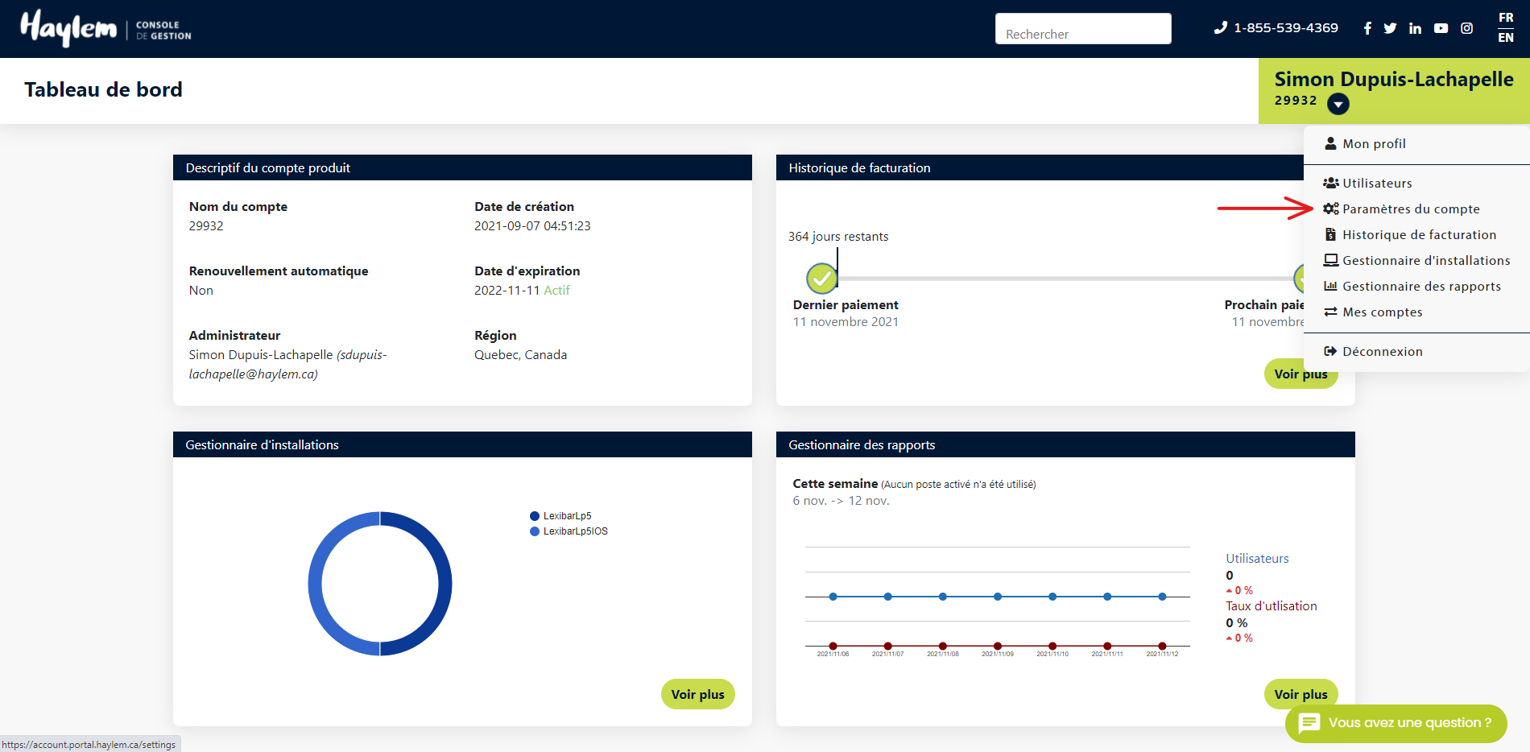
Task: Open Utilisateurs from the account menu
Action: pyautogui.click(x=1376, y=184)
